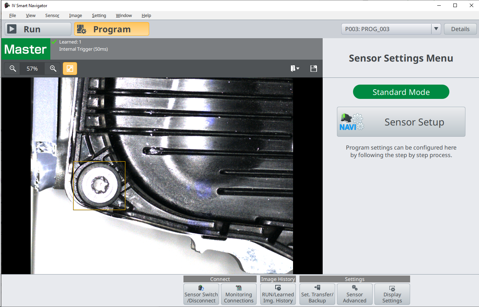
Task: Click the 57% zoom level field
Action: point(32,69)
